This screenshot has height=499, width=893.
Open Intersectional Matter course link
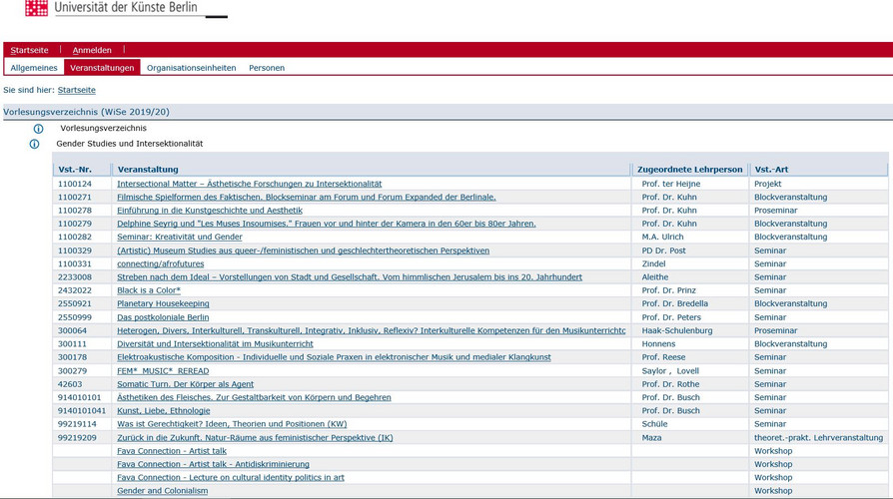pos(250,184)
